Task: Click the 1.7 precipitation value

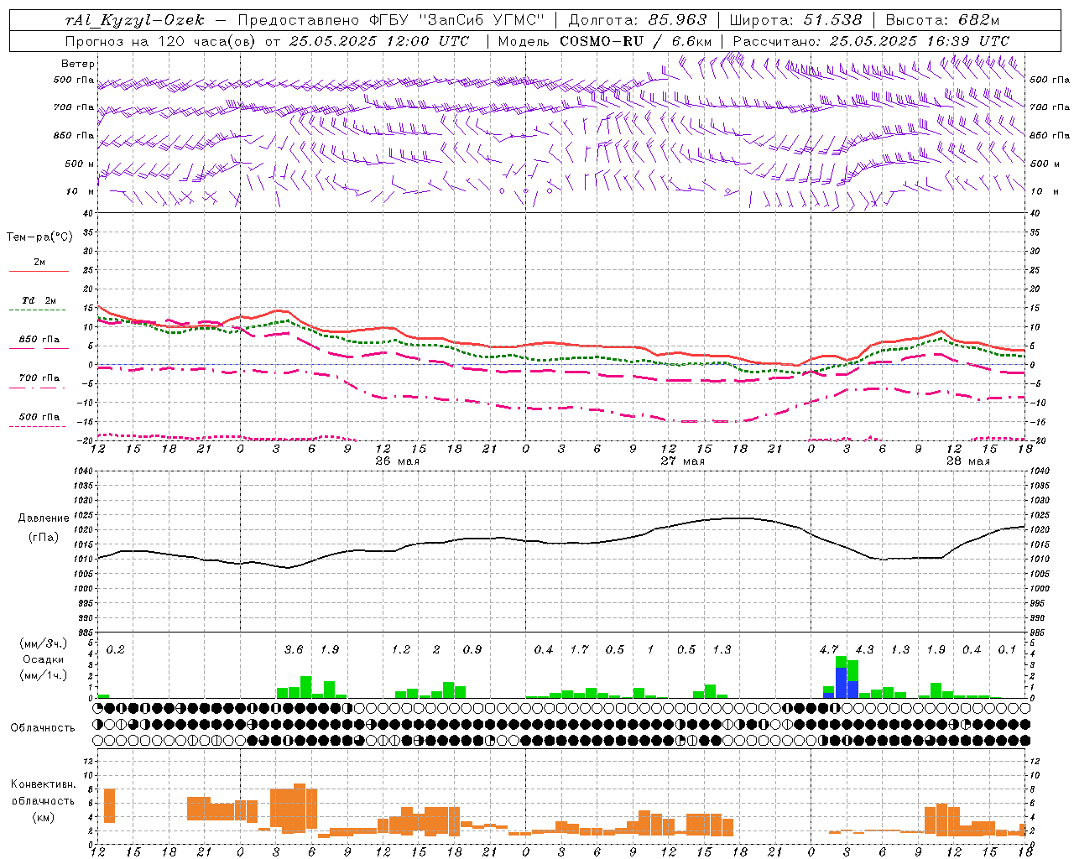Action: [x=579, y=650]
